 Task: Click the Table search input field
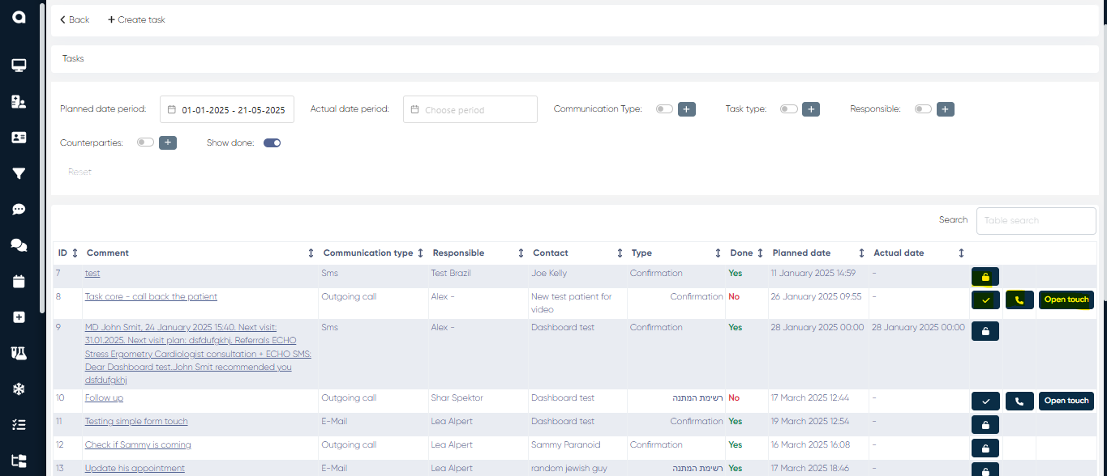1036,220
